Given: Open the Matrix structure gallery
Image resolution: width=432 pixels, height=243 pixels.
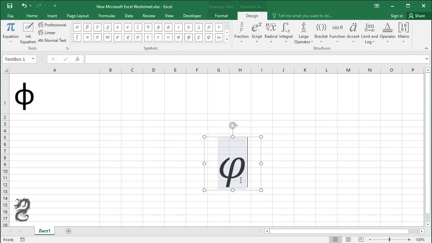Looking at the screenshot, I should (403, 33).
